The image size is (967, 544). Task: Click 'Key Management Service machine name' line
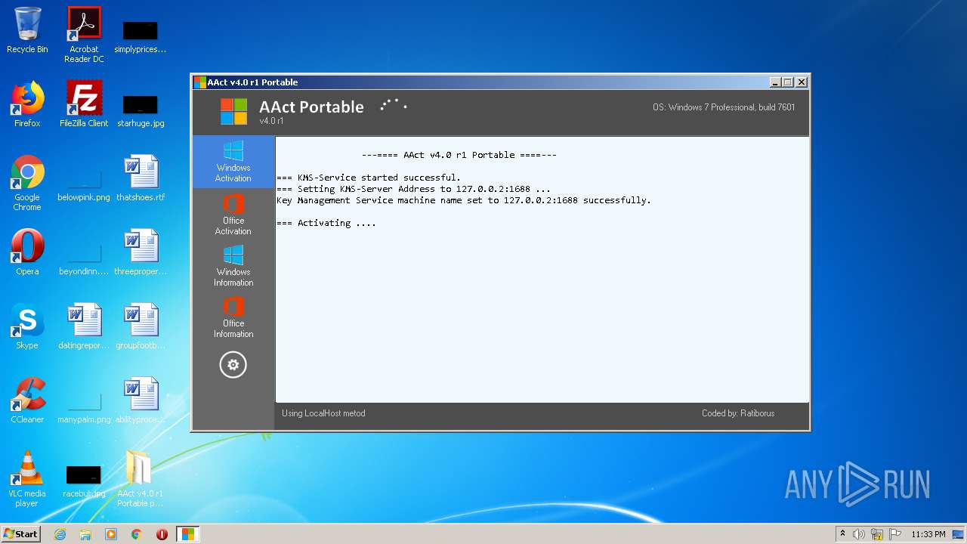click(464, 200)
